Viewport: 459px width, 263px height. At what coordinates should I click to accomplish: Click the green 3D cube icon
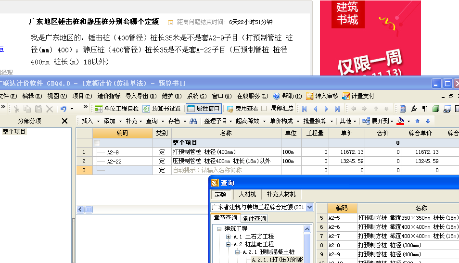pos(435,109)
